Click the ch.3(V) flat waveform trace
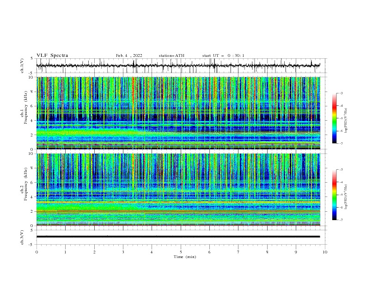Screen dimensions: 366x283 point(178,237)
